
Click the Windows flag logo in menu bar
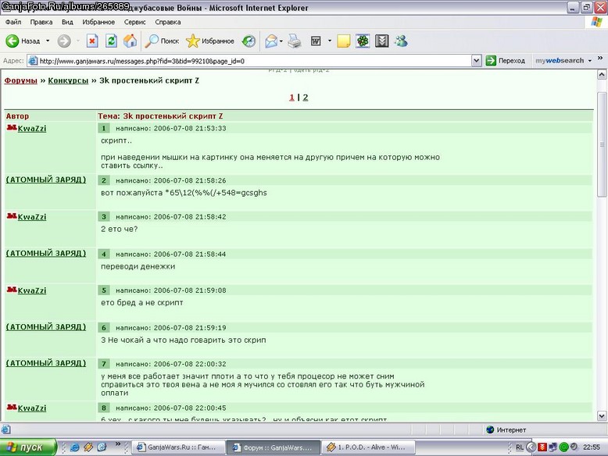click(596, 22)
